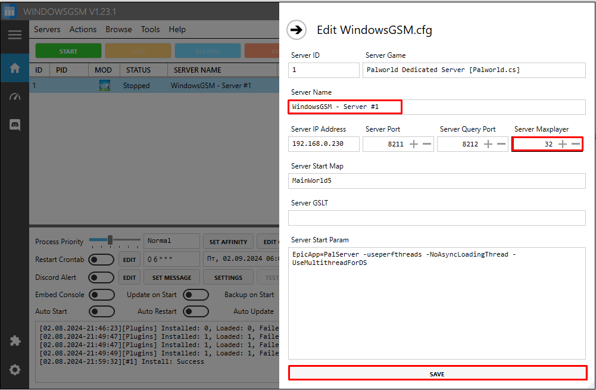Open the Tools menu

click(x=150, y=29)
